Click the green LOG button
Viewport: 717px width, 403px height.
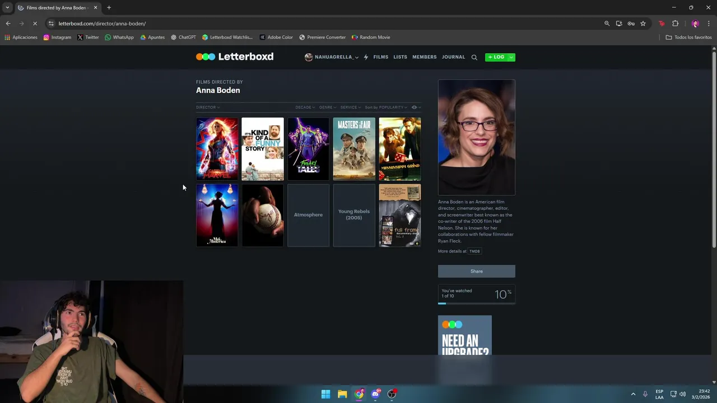tap(496, 57)
